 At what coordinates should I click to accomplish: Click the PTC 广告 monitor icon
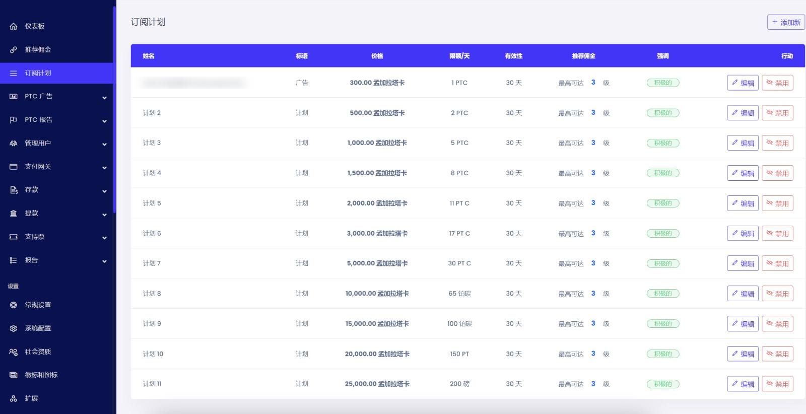coord(14,97)
